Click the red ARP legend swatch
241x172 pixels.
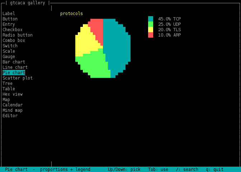pos(151,35)
